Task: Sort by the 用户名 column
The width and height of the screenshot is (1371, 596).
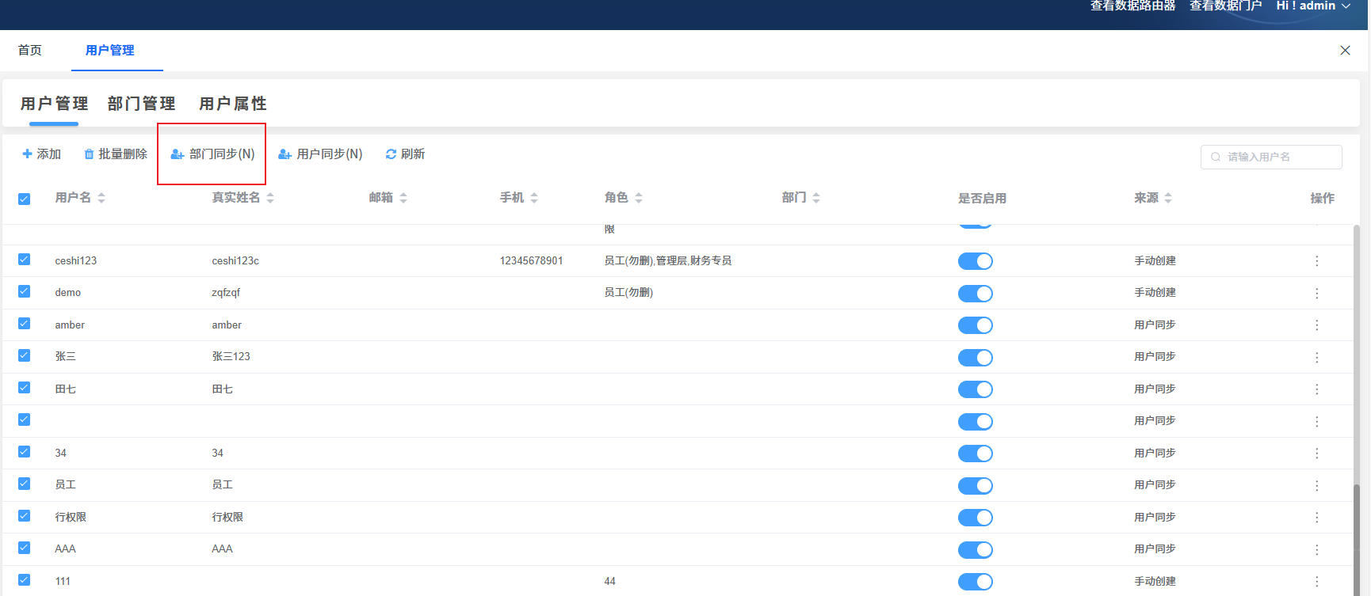Action: [x=101, y=198]
